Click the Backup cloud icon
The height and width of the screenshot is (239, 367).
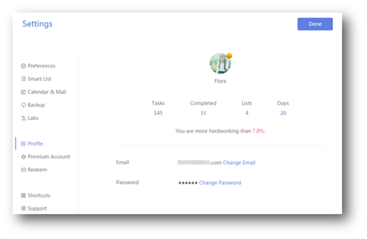pyautogui.click(x=23, y=105)
